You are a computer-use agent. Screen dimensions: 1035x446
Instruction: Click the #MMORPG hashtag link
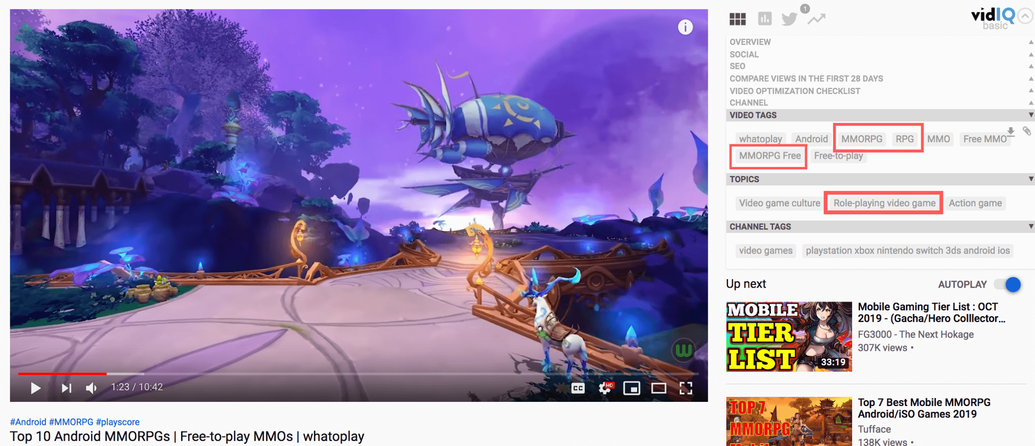click(x=71, y=422)
